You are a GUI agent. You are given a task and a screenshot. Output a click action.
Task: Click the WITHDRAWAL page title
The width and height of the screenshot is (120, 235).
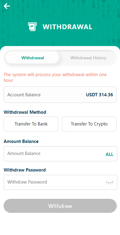click(x=67, y=27)
